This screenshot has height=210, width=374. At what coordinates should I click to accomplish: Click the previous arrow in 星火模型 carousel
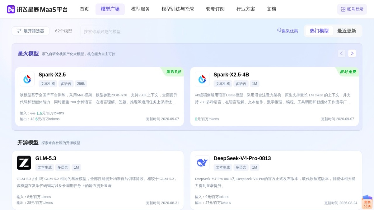pyautogui.click(x=342, y=54)
